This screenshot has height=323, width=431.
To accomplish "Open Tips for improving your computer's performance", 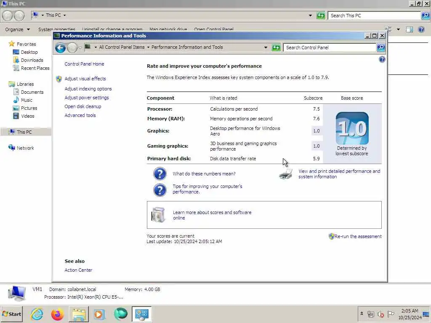I will (x=207, y=189).
